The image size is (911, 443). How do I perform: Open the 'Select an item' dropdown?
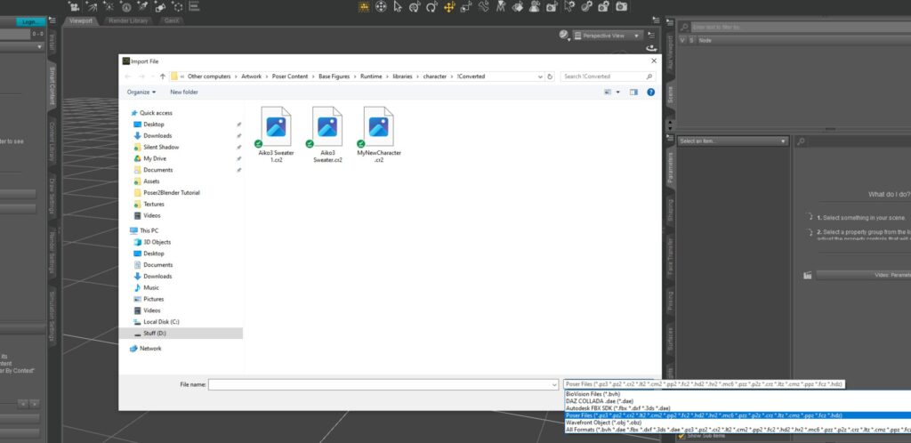coord(733,141)
